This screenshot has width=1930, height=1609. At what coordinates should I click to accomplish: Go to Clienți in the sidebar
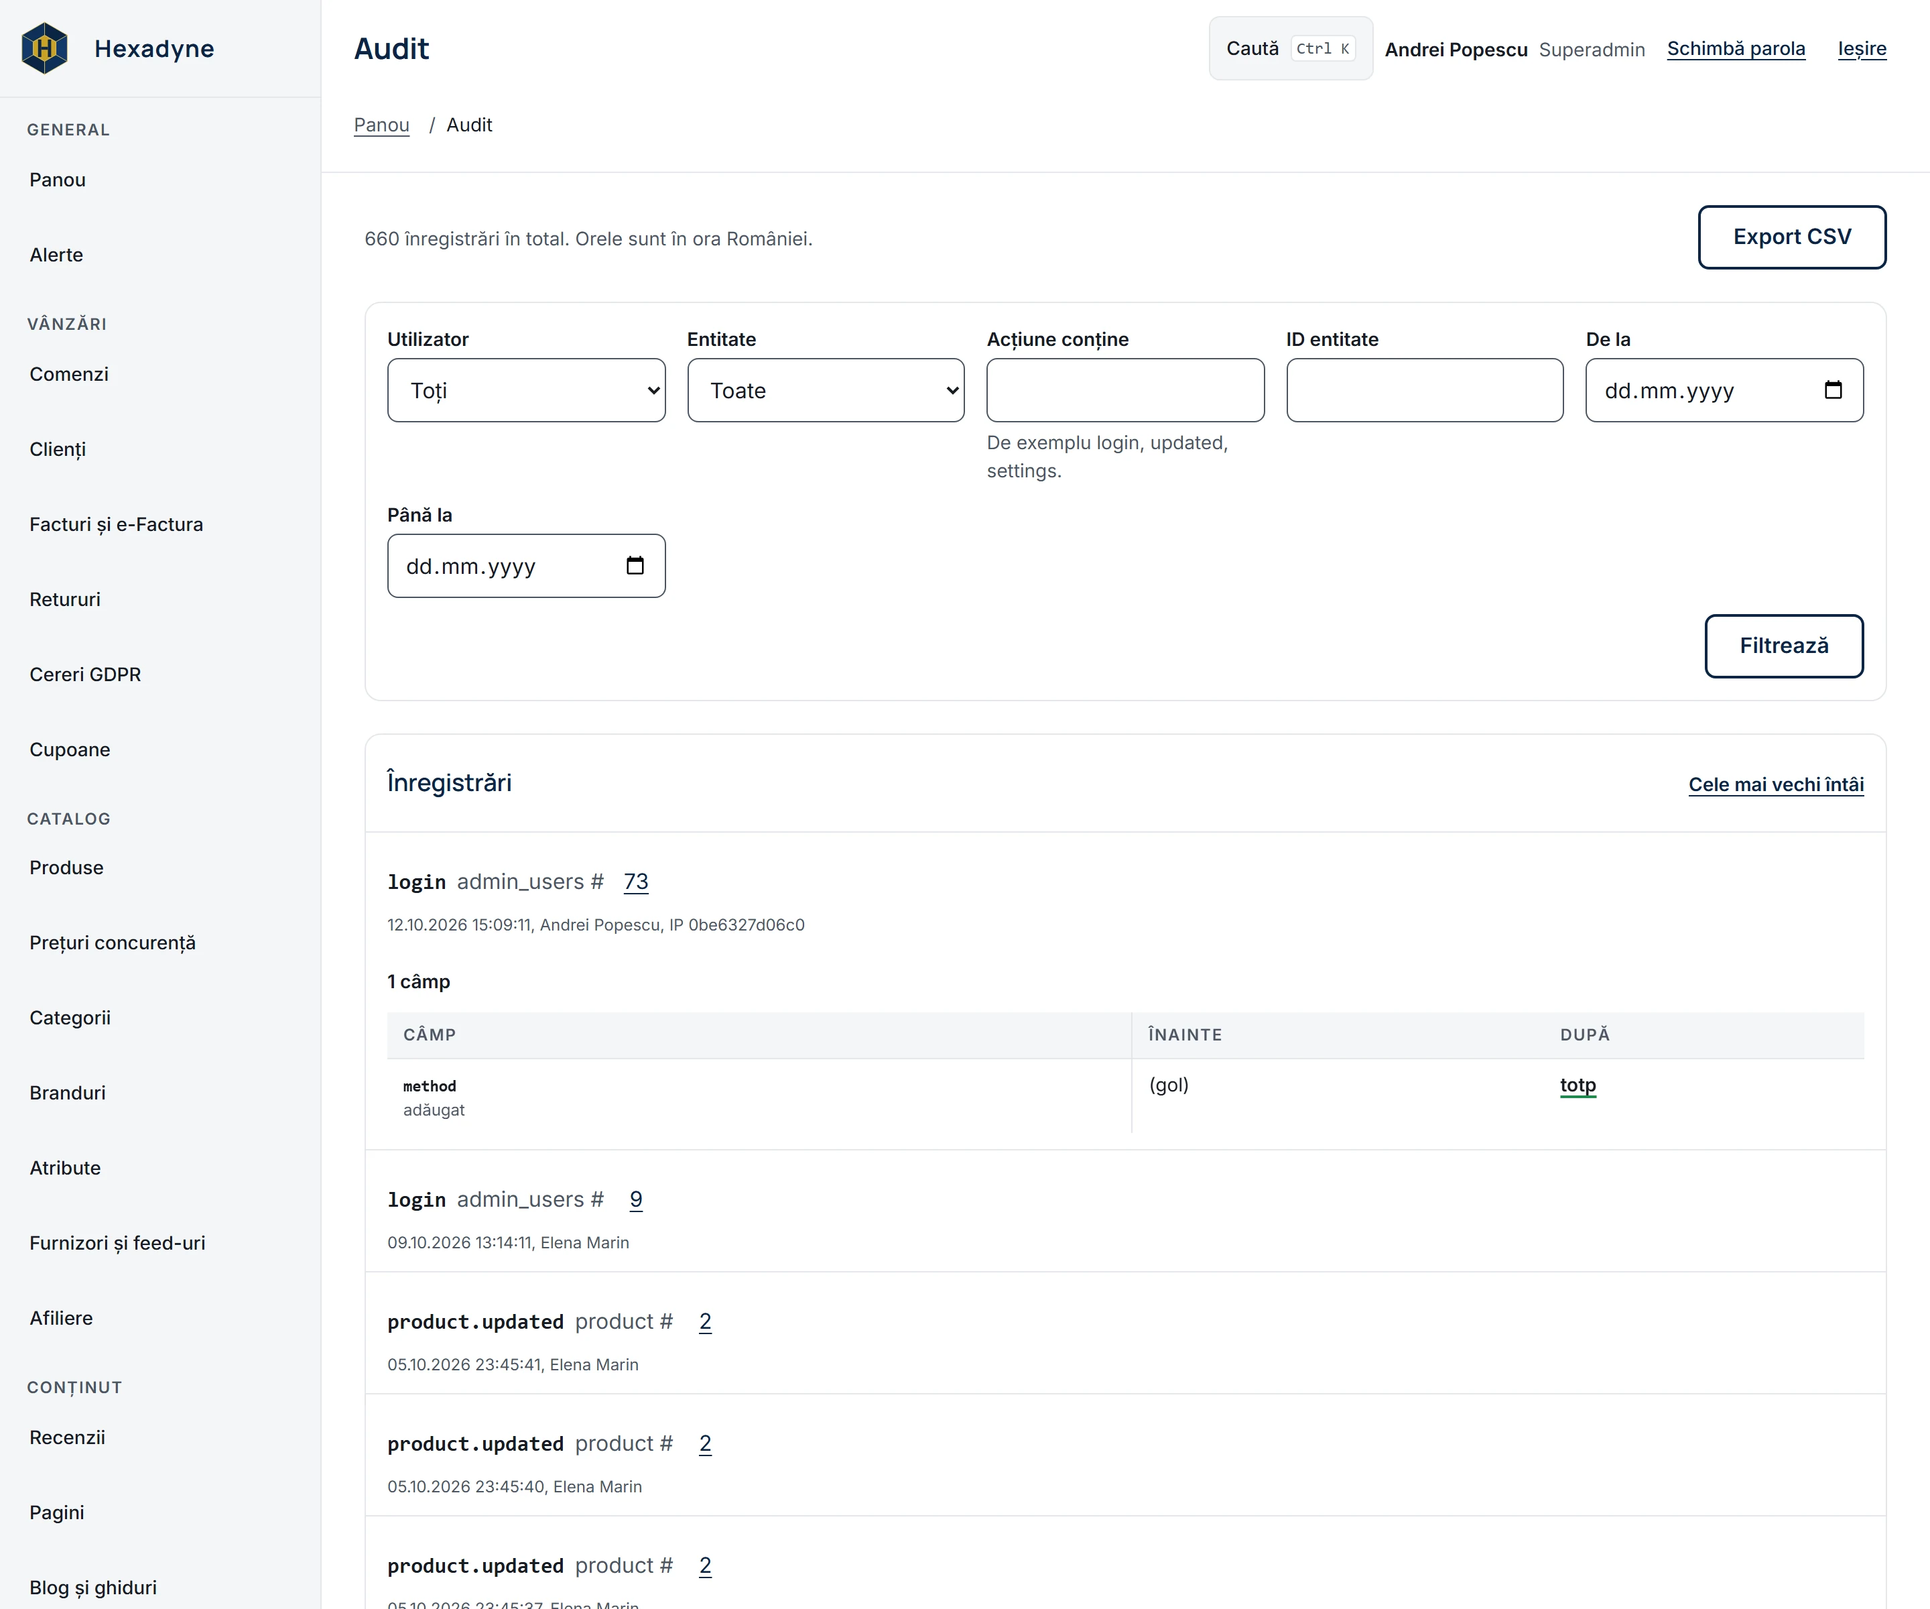click(x=58, y=450)
